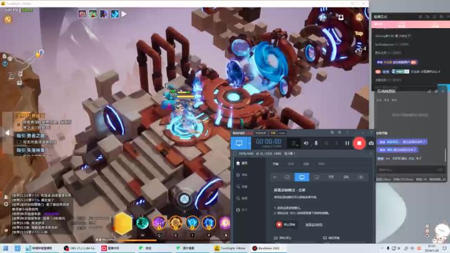Toggle the lower-right checkbox in the Bandicam panel
Viewport: 450px width, 253px height.
tap(324, 238)
